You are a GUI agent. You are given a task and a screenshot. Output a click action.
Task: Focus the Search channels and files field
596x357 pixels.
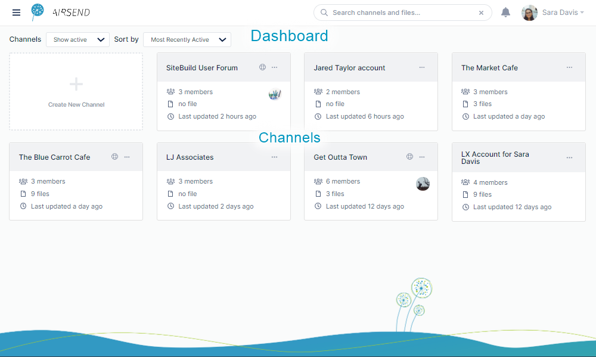[x=402, y=13]
